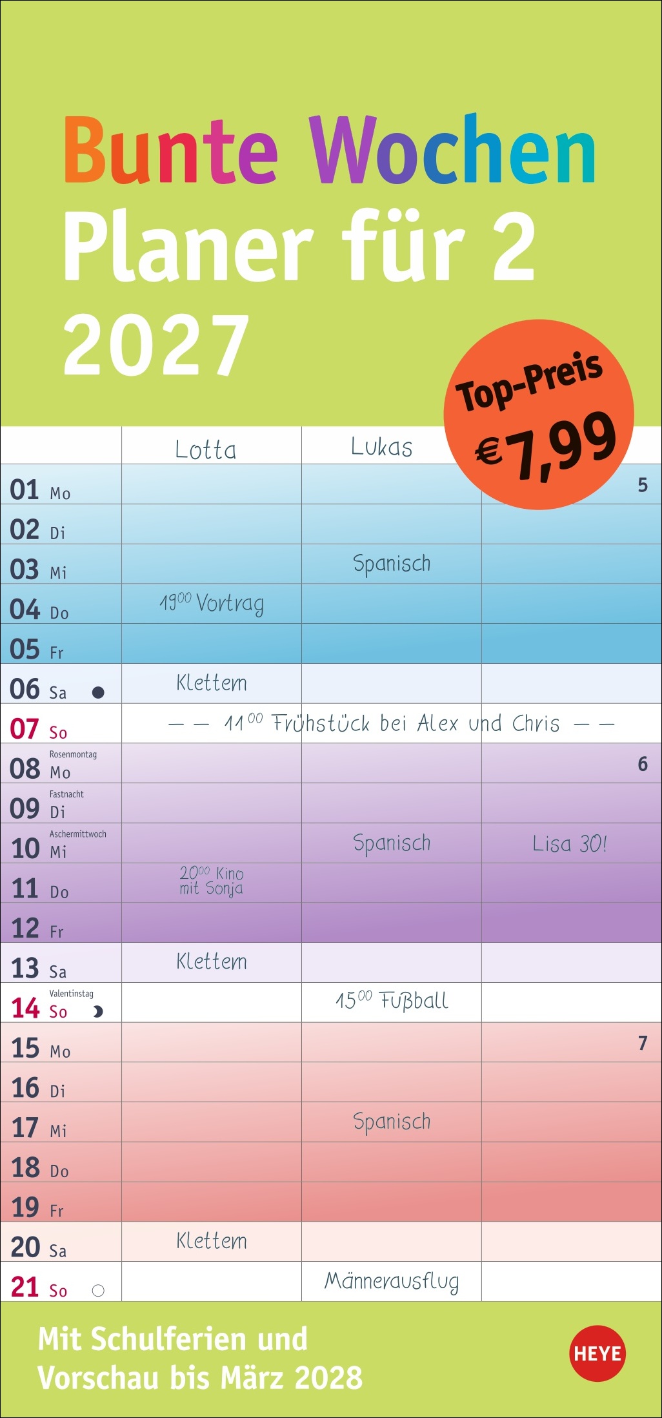Select the Lisa 30! birthday note

pyautogui.click(x=570, y=843)
